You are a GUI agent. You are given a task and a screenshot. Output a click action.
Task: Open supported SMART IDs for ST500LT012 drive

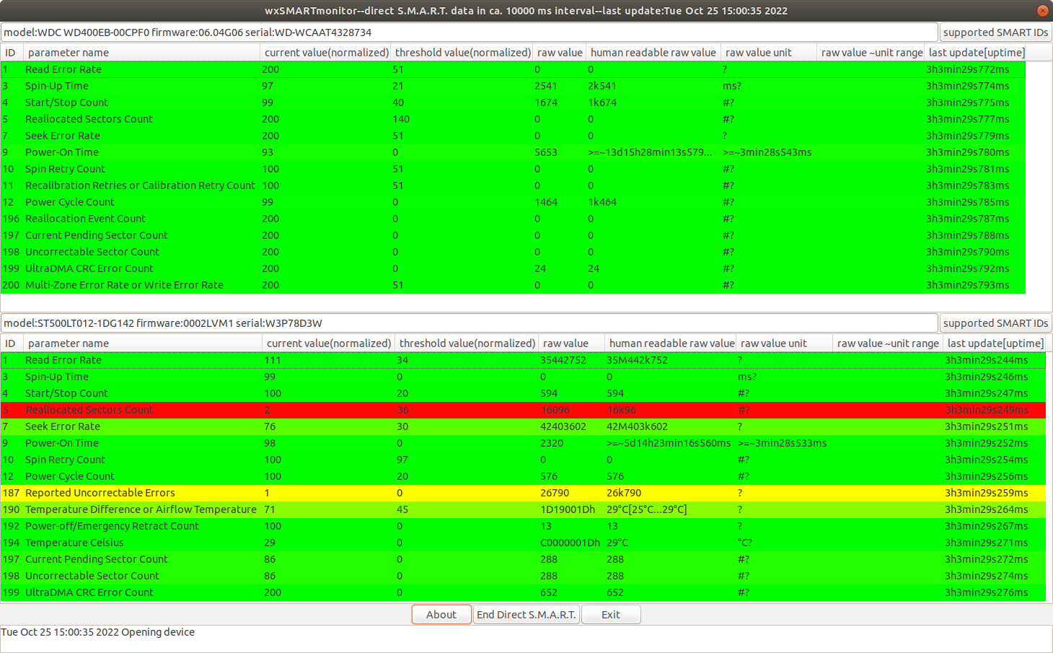pos(995,323)
